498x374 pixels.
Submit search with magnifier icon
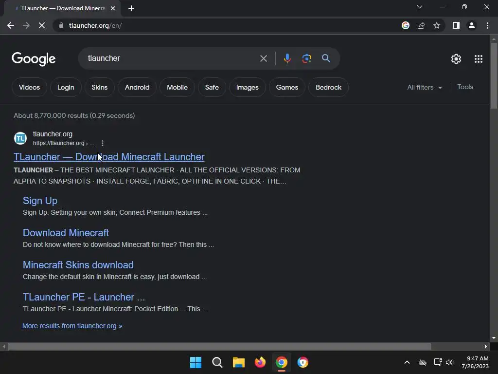(x=326, y=58)
